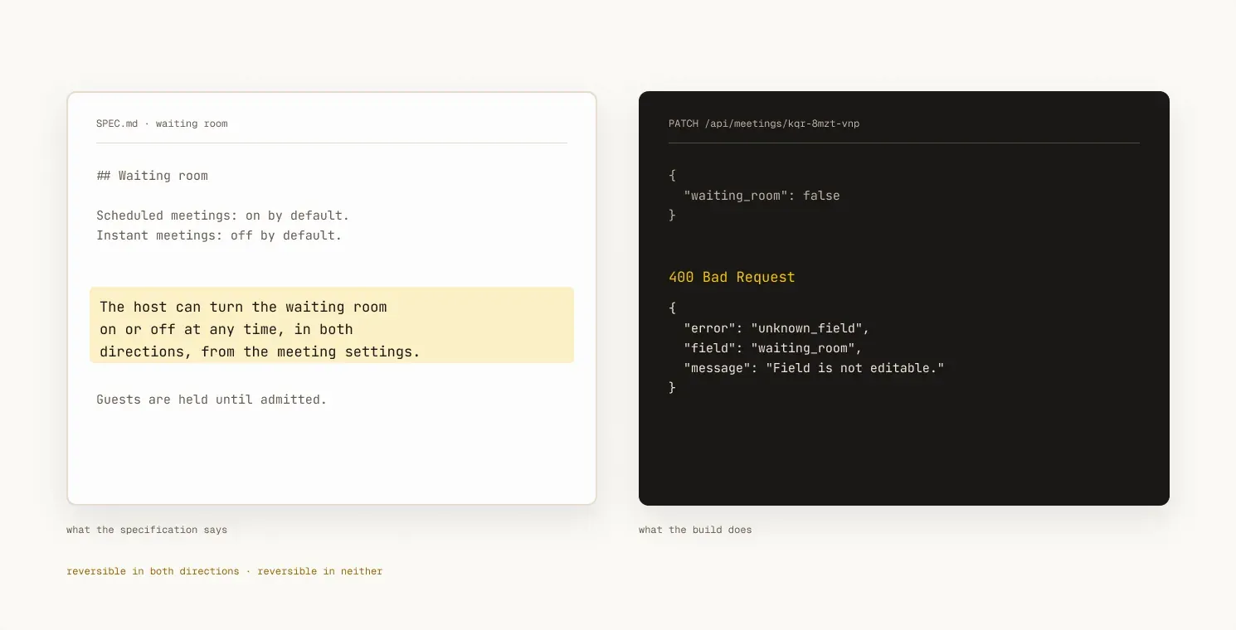Select the '"error": "unknown_field"' response line
The height and width of the screenshot is (630, 1236).
tap(776, 328)
